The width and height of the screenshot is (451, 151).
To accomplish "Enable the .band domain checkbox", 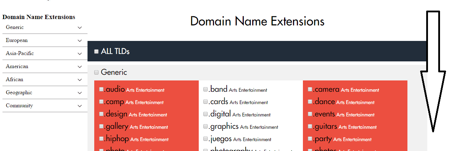I will coord(205,90).
